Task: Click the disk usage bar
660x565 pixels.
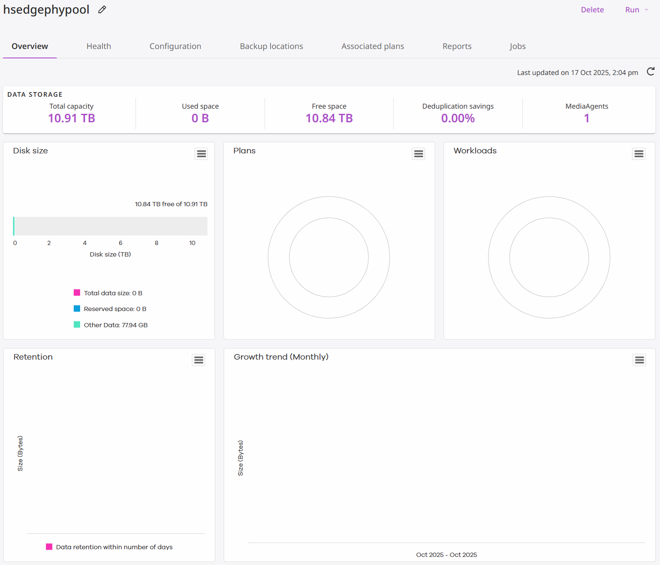Action: pyautogui.click(x=110, y=226)
